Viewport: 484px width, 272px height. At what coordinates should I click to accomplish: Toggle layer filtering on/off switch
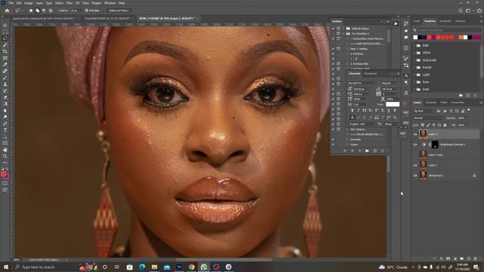click(469, 110)
